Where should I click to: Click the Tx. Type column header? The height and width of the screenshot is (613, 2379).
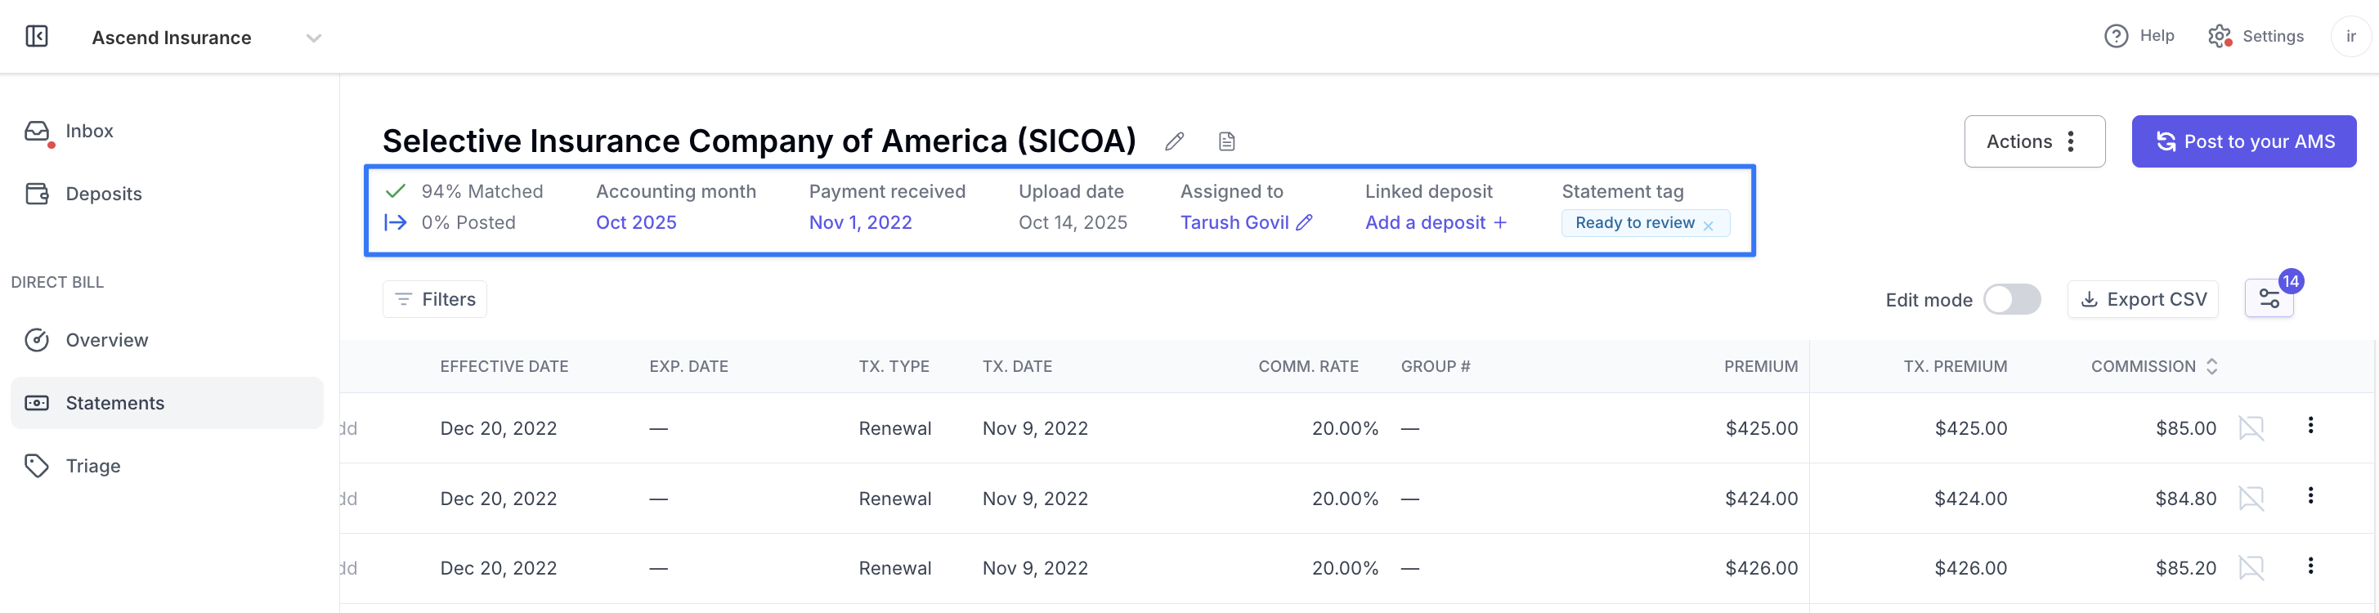(x=894, y=366)
